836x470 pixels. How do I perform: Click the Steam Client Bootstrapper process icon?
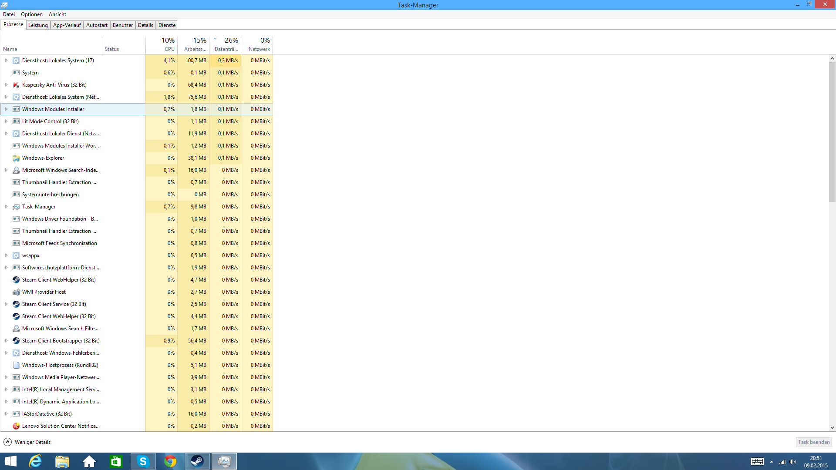coord(16,341)
